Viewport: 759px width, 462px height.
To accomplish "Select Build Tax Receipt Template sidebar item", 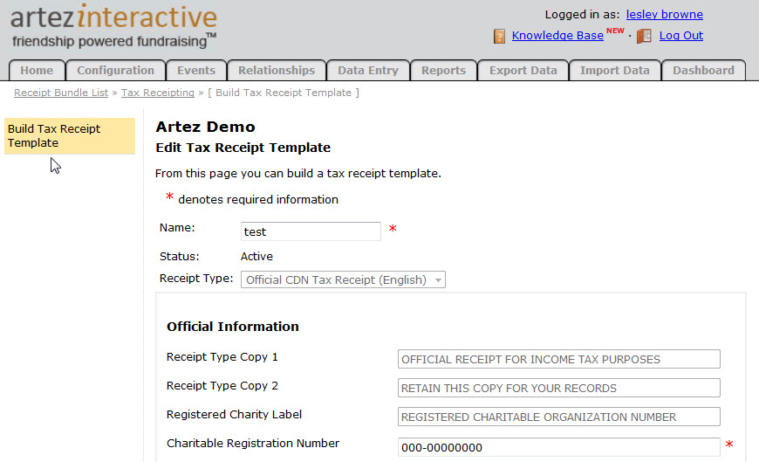I will [70, 136].
